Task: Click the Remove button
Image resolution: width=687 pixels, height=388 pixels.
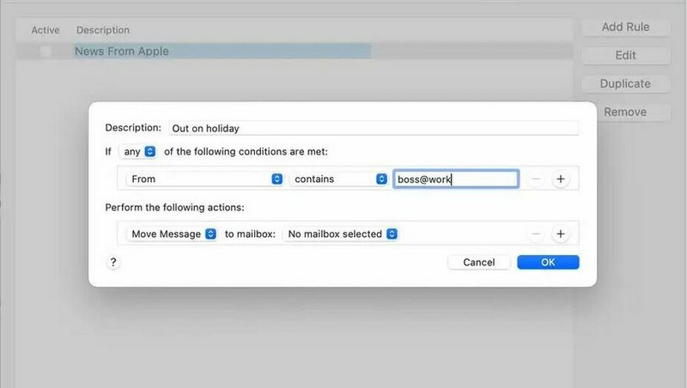Action: pyautogui.click(x=625, y=112)
